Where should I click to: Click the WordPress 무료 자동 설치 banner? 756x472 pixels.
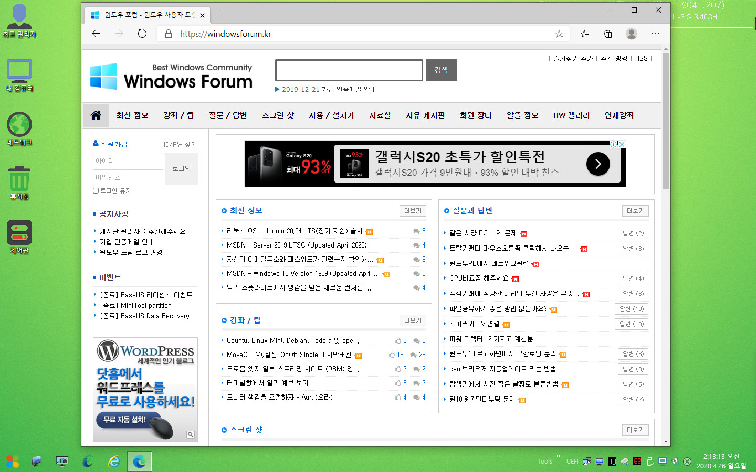(x=145, y=390)
